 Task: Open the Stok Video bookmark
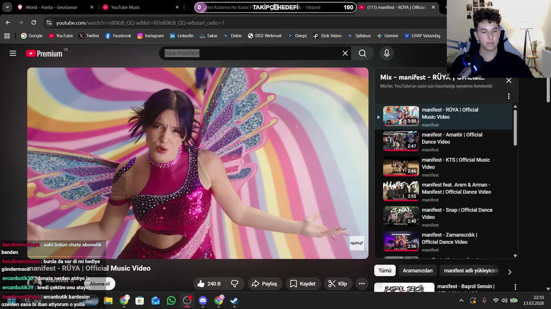tap(327, 36)
